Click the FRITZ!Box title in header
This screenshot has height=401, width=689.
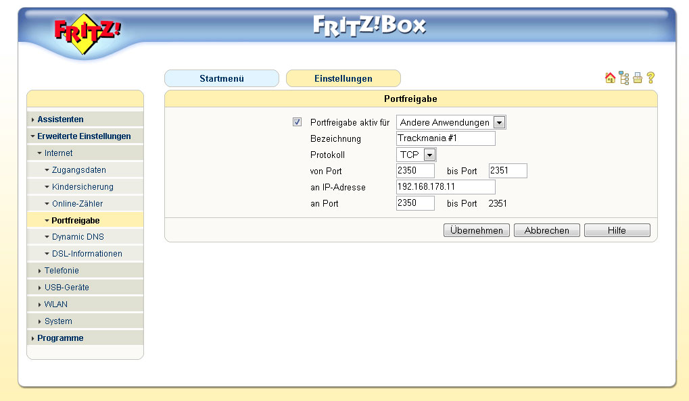(370, 26)
